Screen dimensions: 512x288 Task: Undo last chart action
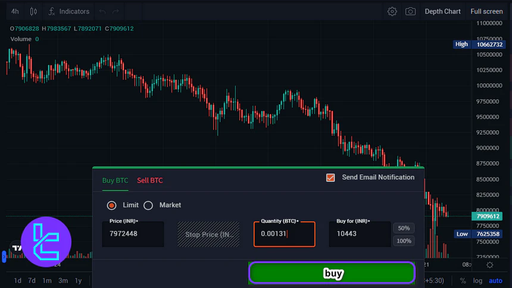(x=102, y=12)
